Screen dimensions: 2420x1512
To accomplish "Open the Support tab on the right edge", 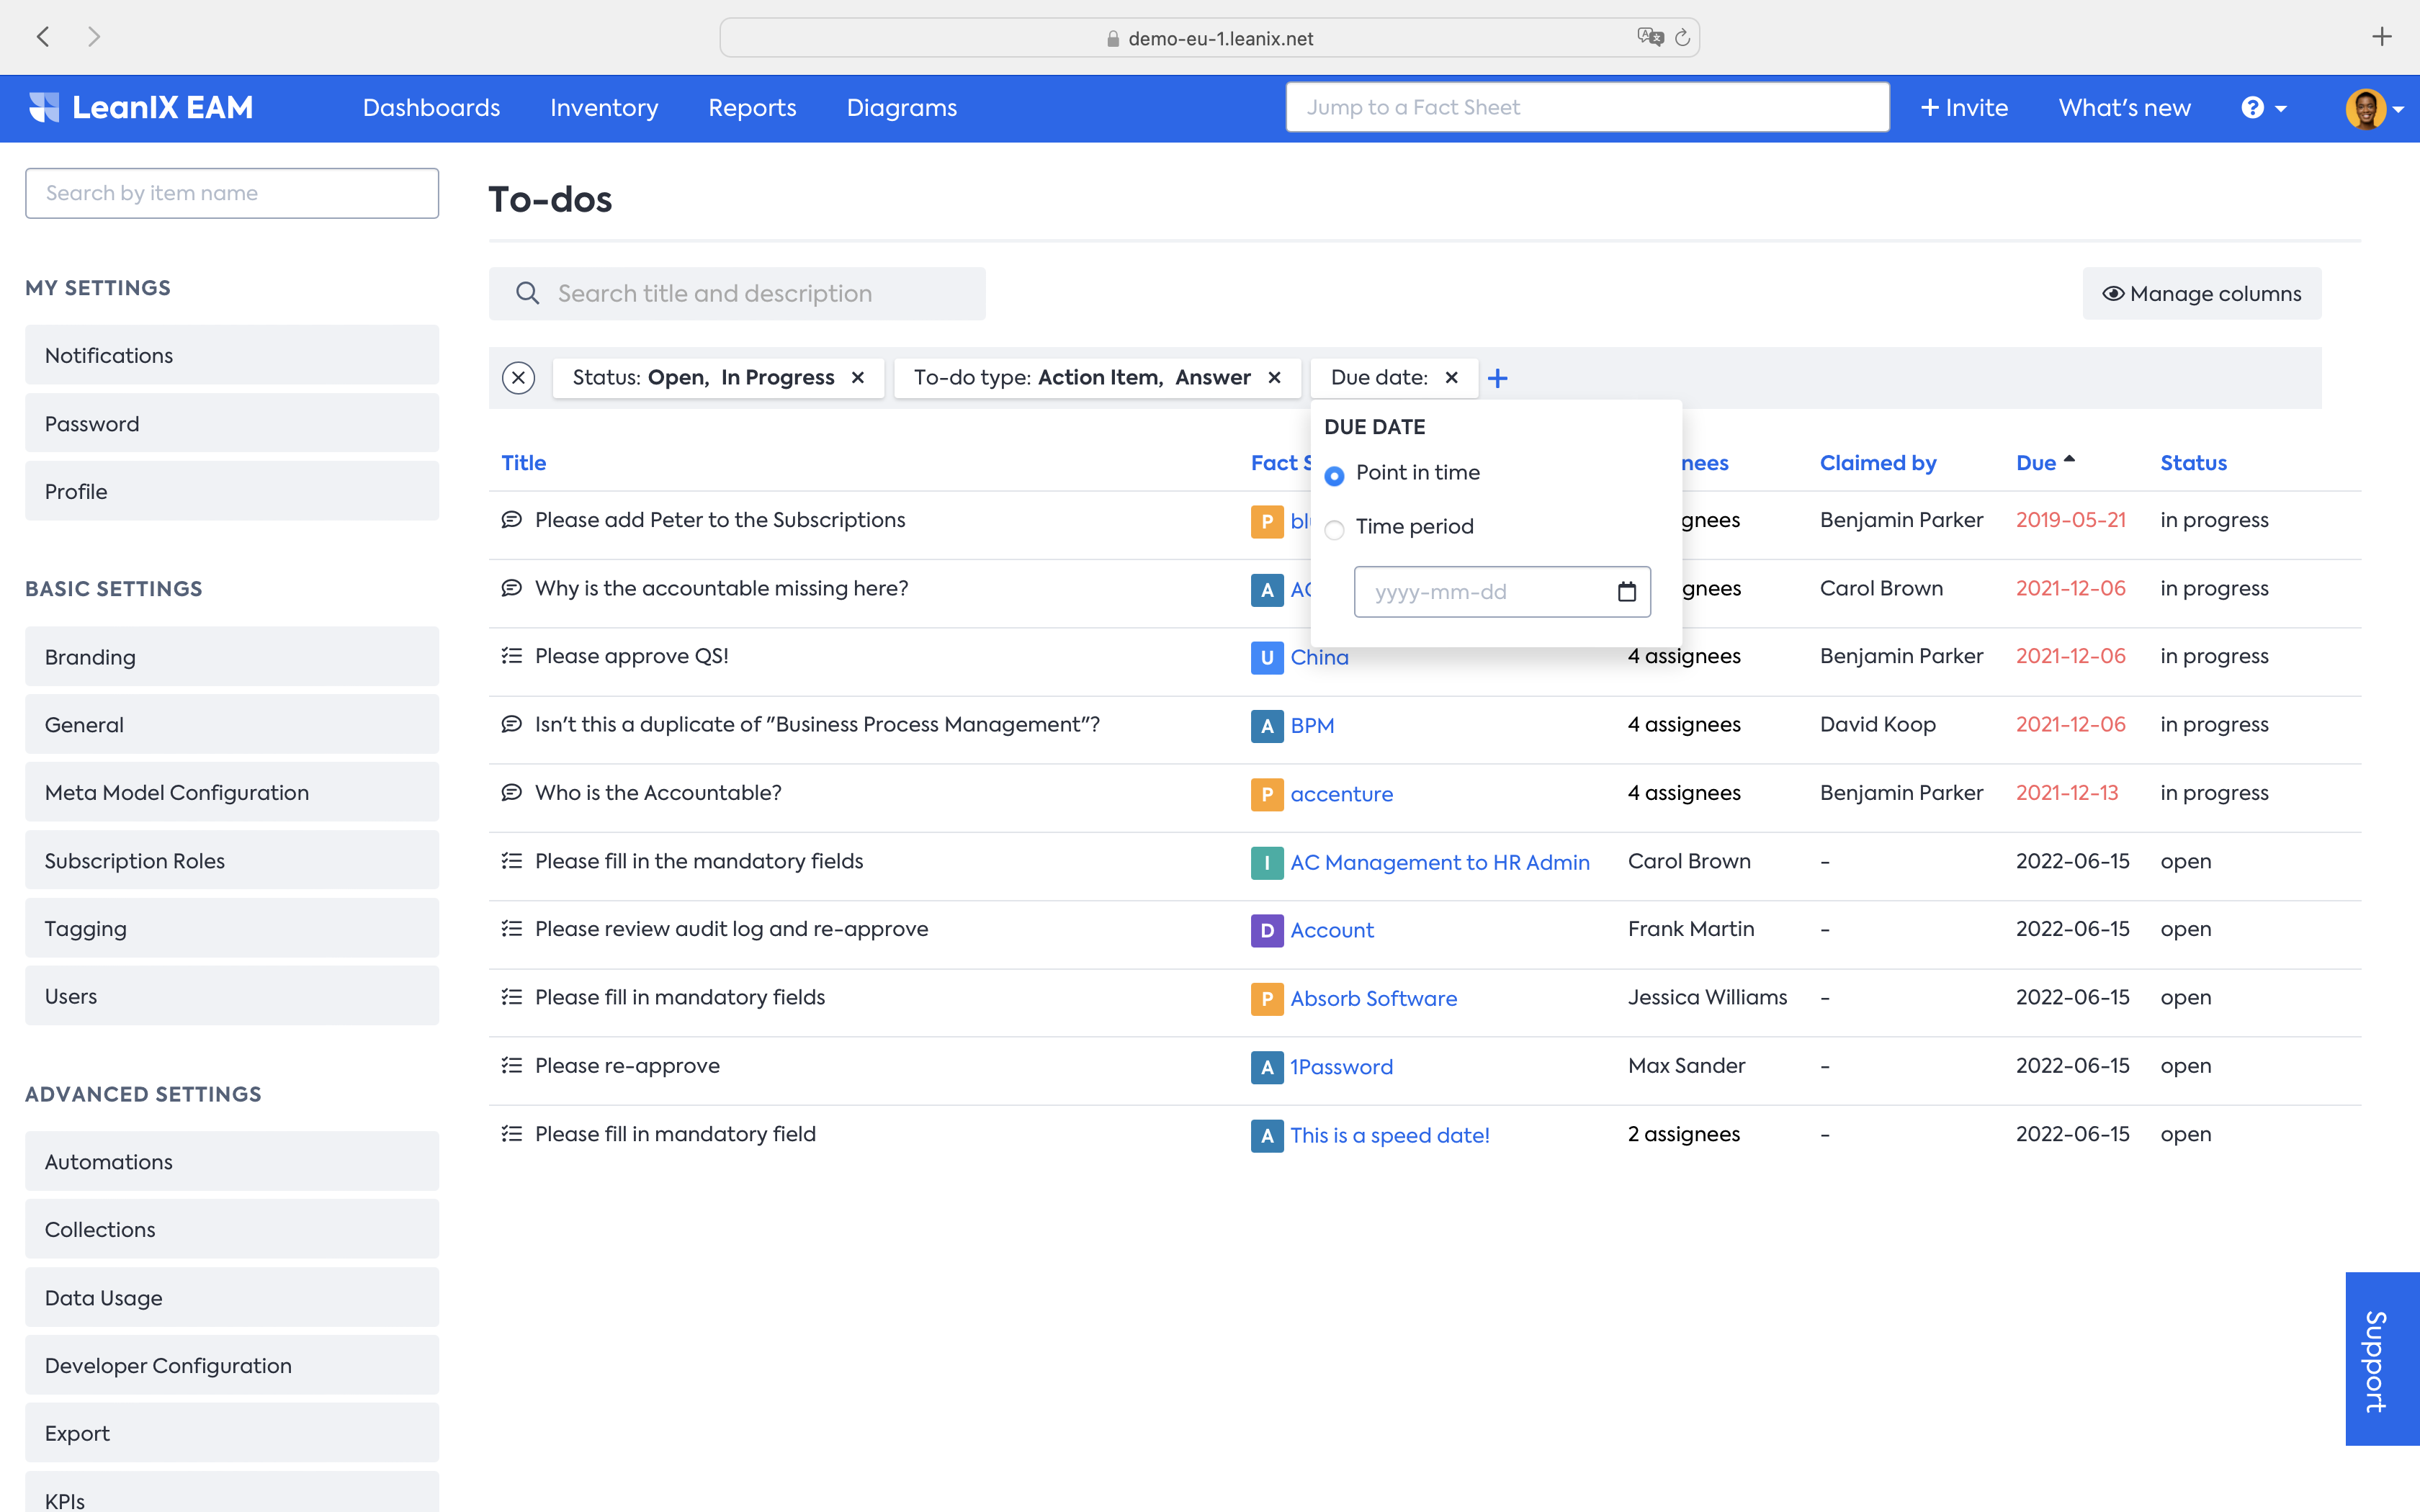I will pos(2382,1358).
